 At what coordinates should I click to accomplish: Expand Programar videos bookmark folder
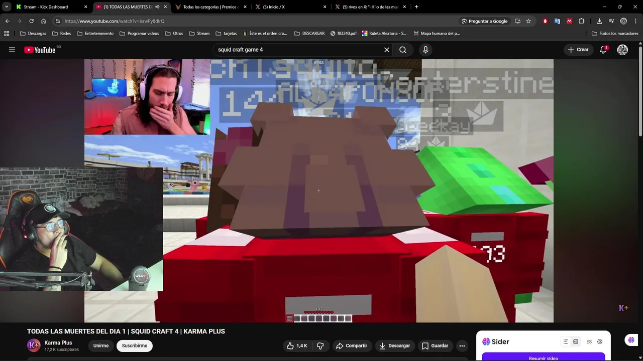139,34
